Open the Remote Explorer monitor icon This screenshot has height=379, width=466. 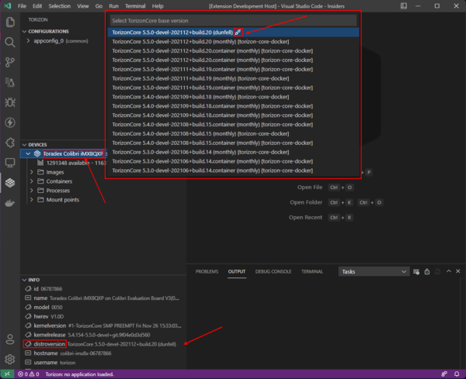10,163
